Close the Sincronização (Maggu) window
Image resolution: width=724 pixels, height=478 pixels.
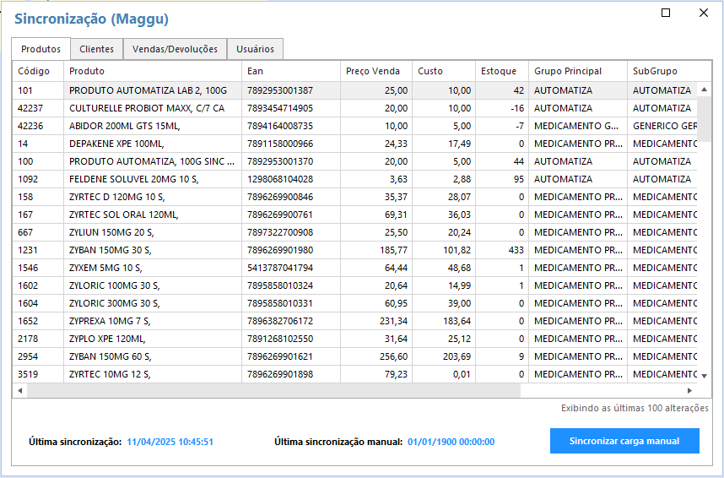click(x=704, y=13)
